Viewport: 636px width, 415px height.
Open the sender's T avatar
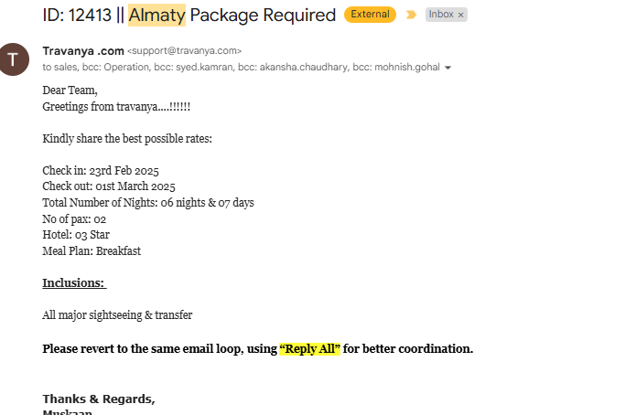(14, 59)
